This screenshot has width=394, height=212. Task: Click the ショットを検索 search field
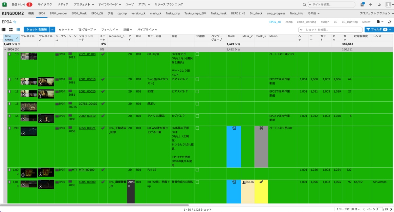tap(332, 29)
